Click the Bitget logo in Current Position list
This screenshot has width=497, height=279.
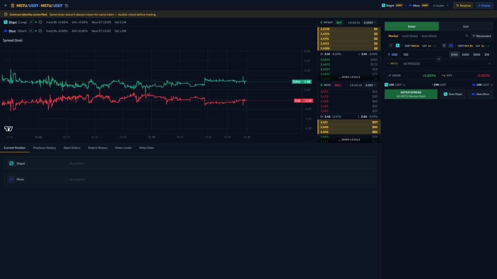[11, 164]
